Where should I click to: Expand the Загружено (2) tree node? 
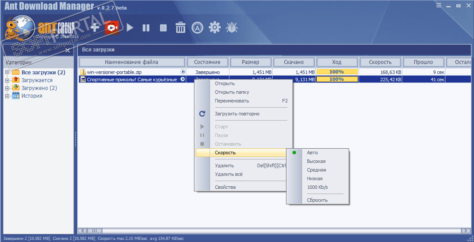[x=7, y=88]
